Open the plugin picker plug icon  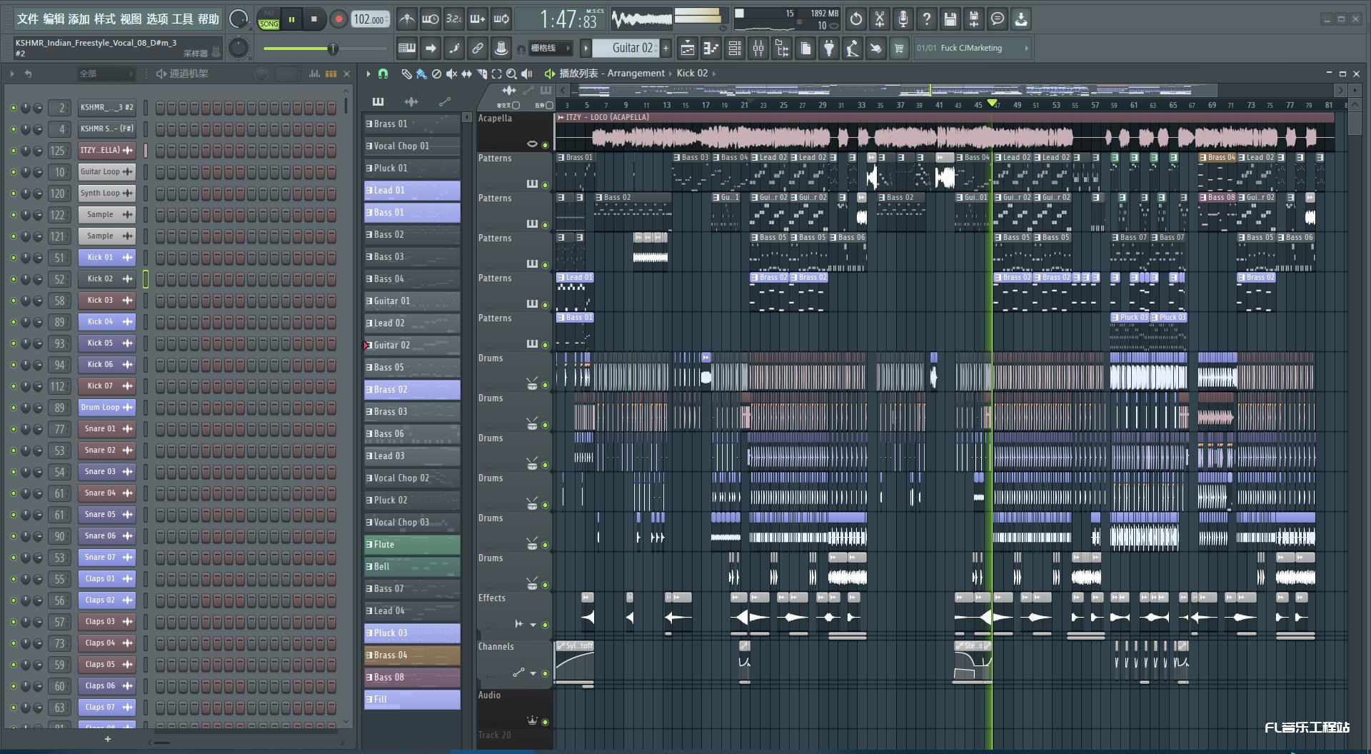click(x=828, y=49)
